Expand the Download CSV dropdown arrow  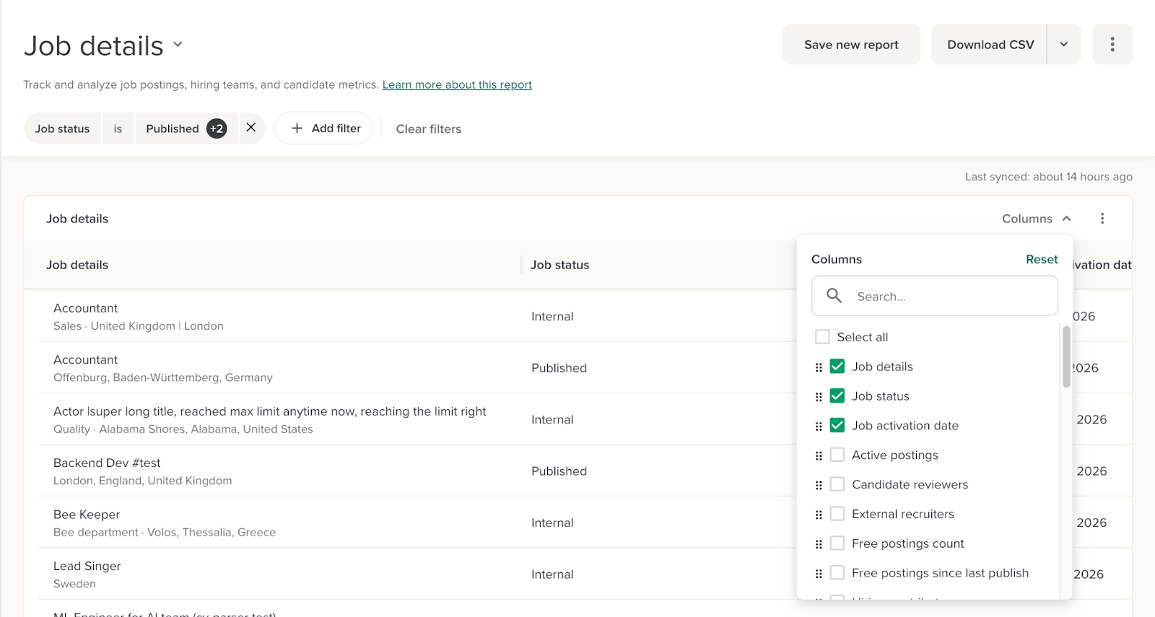click(x=1063, y=45)
